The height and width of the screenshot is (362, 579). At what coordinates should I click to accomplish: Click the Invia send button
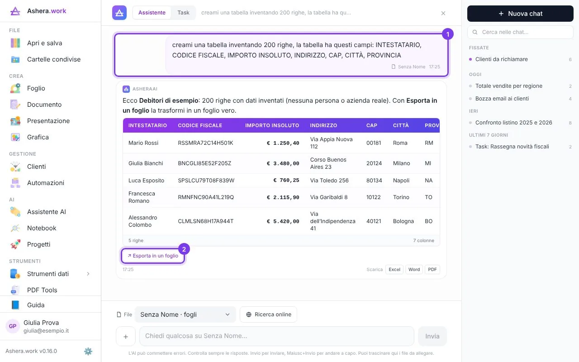[x=432, y=336]
